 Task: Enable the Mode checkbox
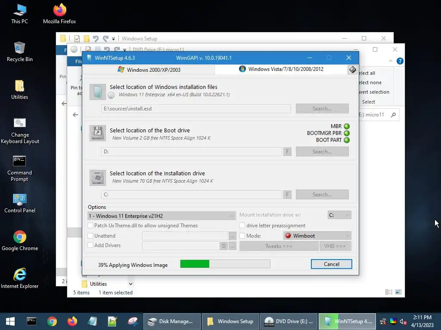[242, 236]
